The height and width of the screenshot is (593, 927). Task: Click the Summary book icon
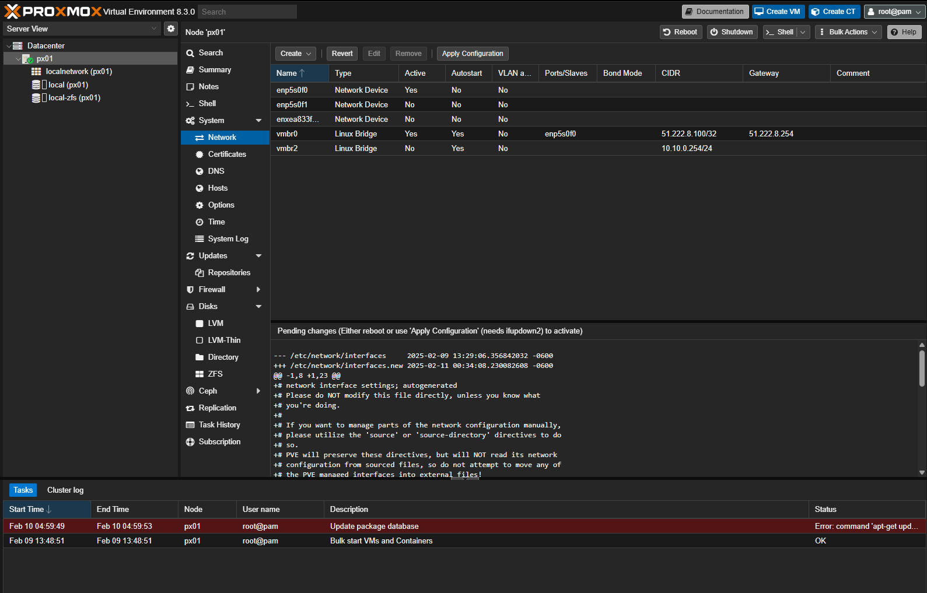click(190, 69)
